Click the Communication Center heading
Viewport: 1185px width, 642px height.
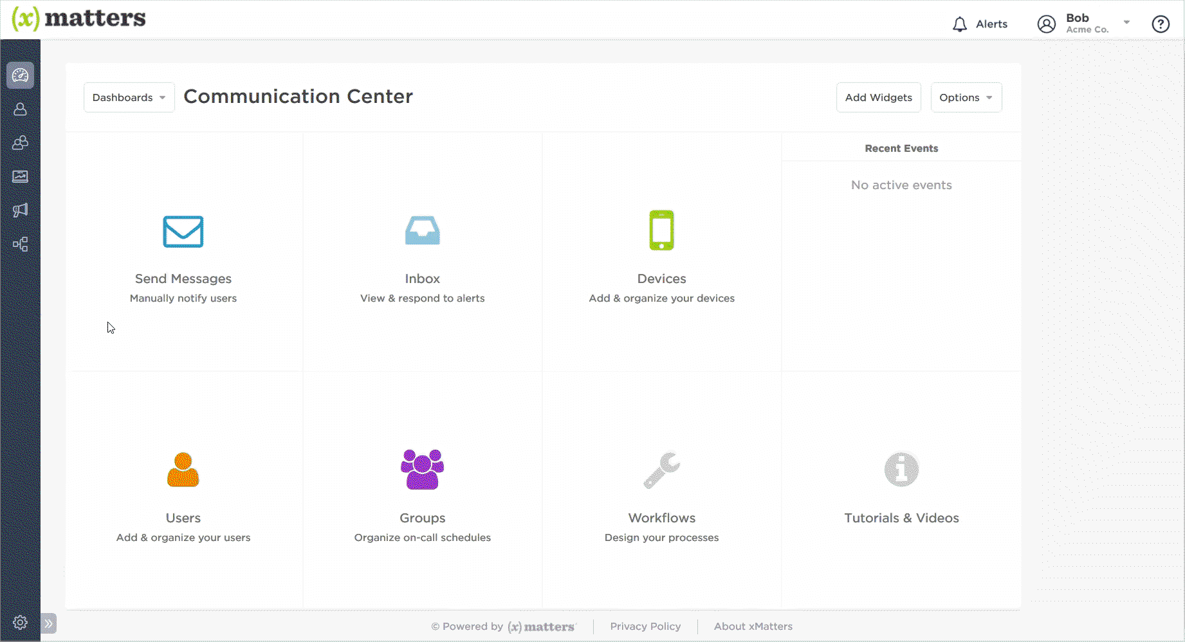(299, 96)
